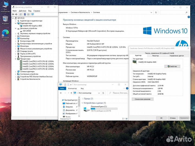Open Документы in Explorer sidebar
195x146 pixels.
[70, 110]
